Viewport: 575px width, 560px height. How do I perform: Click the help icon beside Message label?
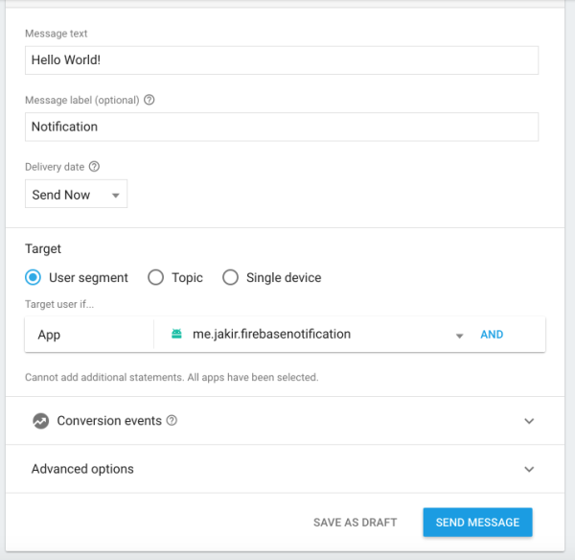click(149, 100)
